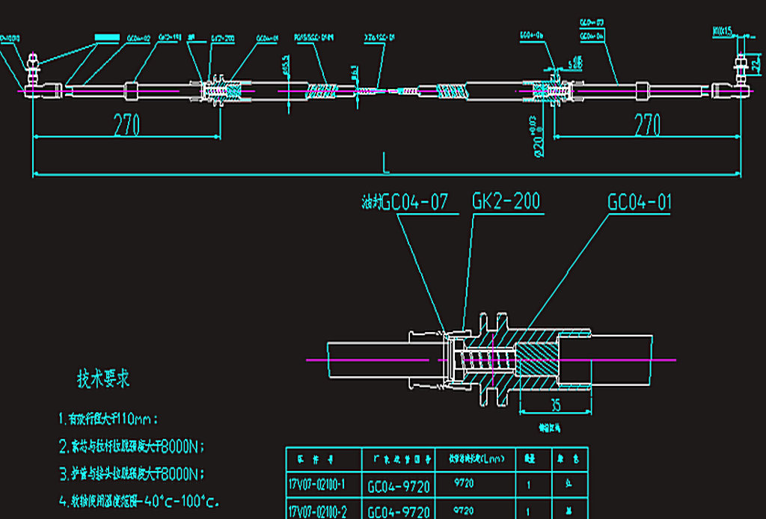Click the 35 dimension in the detail view
This screenshot has height=519, width=766.
(x=554, y=406)
